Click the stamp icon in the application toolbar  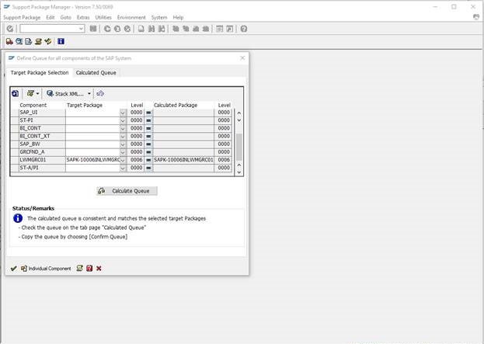click(x=38, y=41)
